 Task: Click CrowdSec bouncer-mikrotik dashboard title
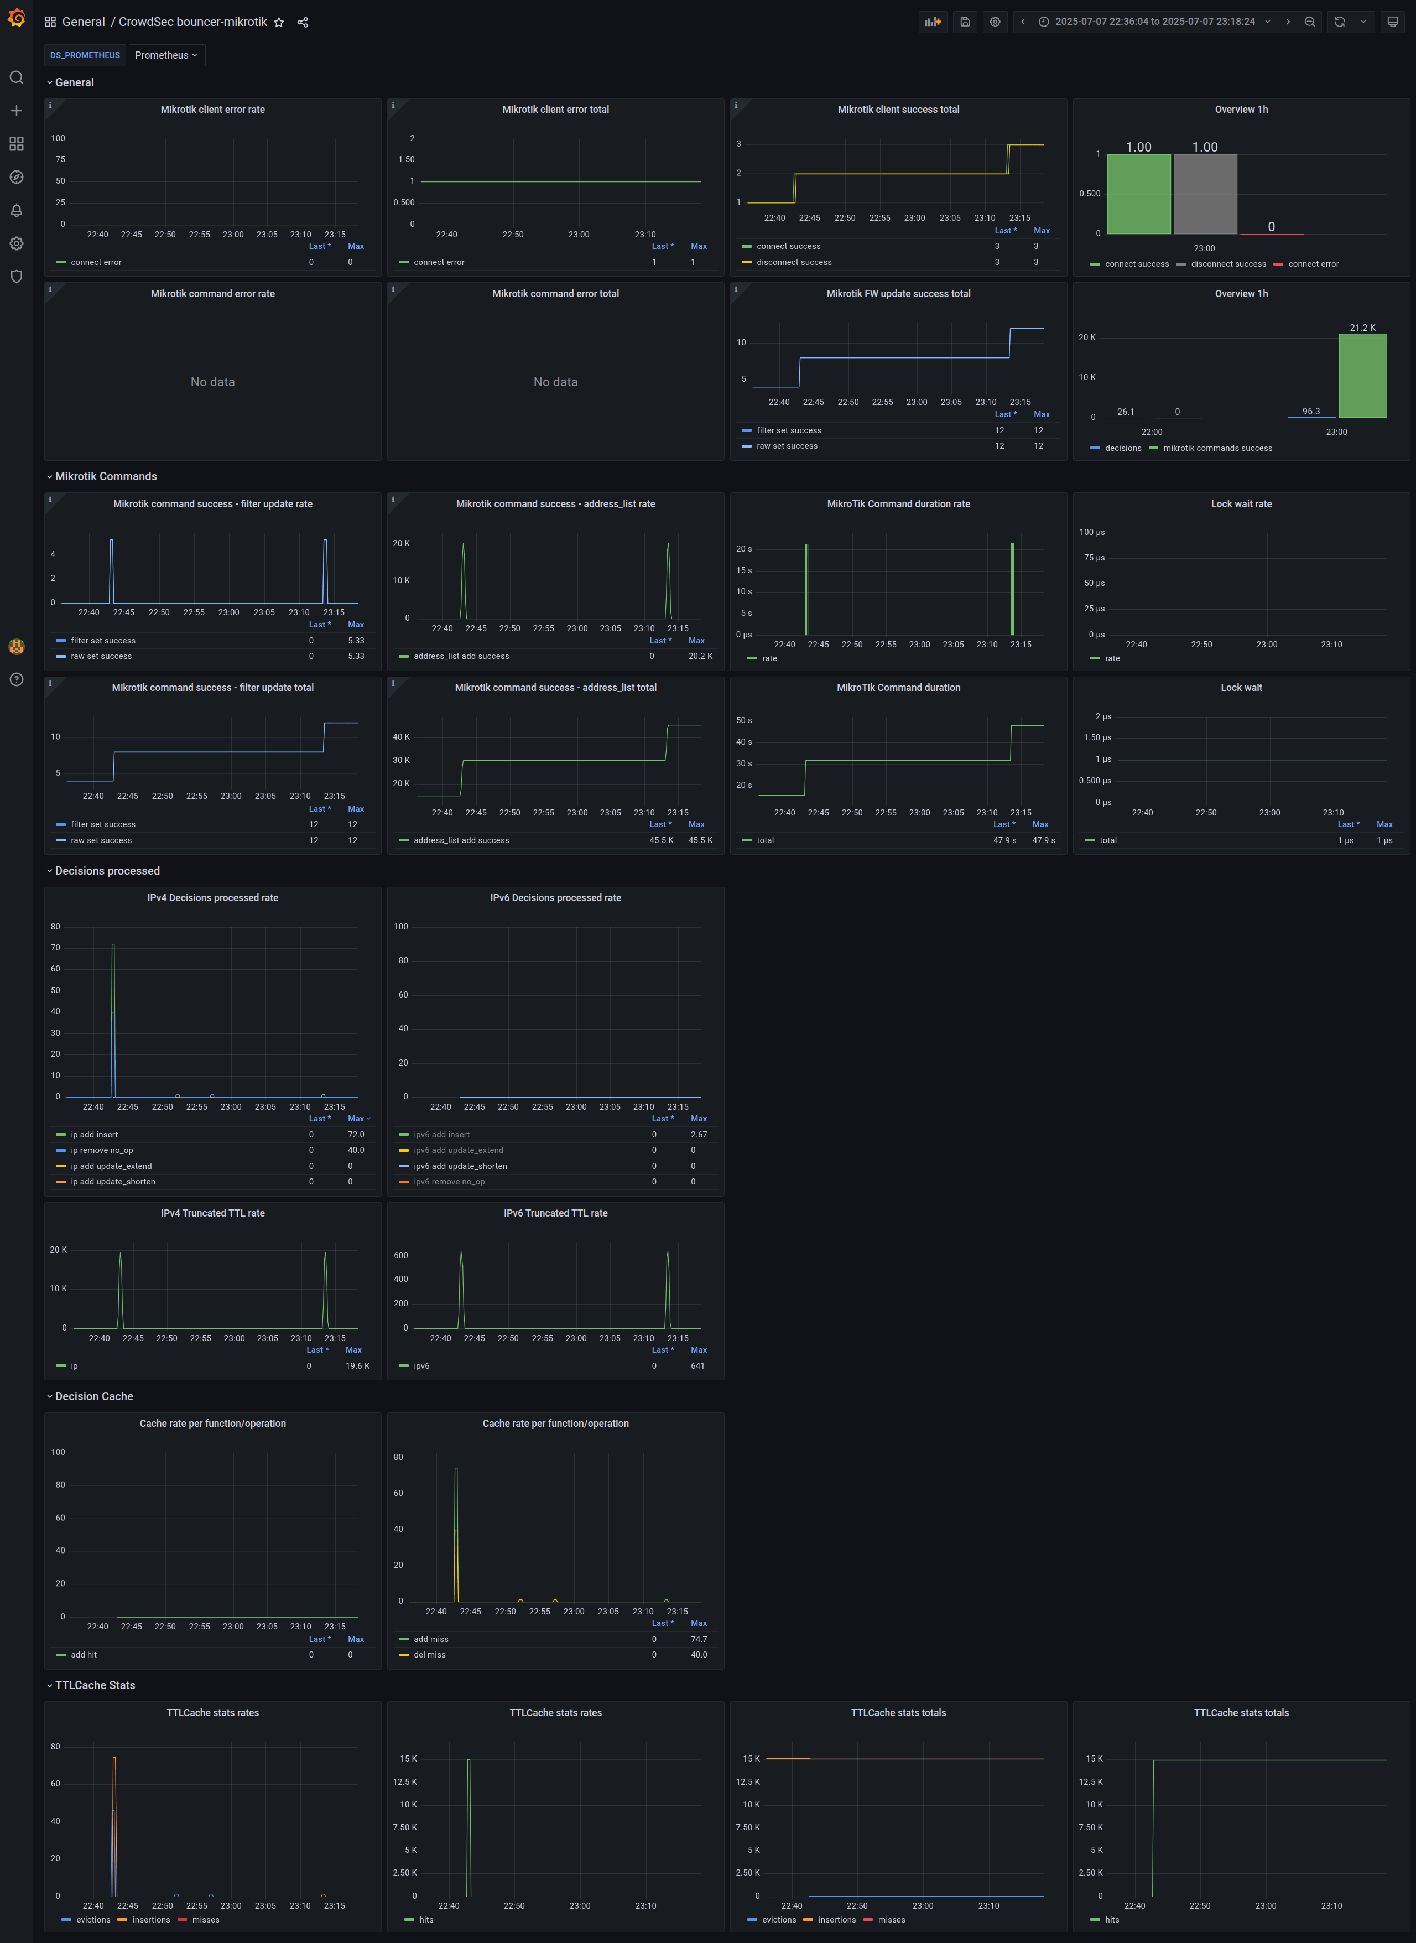pyautogui.click(x=193, y=22)
